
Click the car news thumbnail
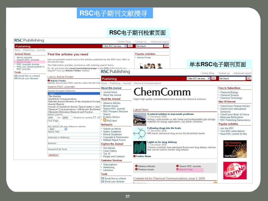140,119
